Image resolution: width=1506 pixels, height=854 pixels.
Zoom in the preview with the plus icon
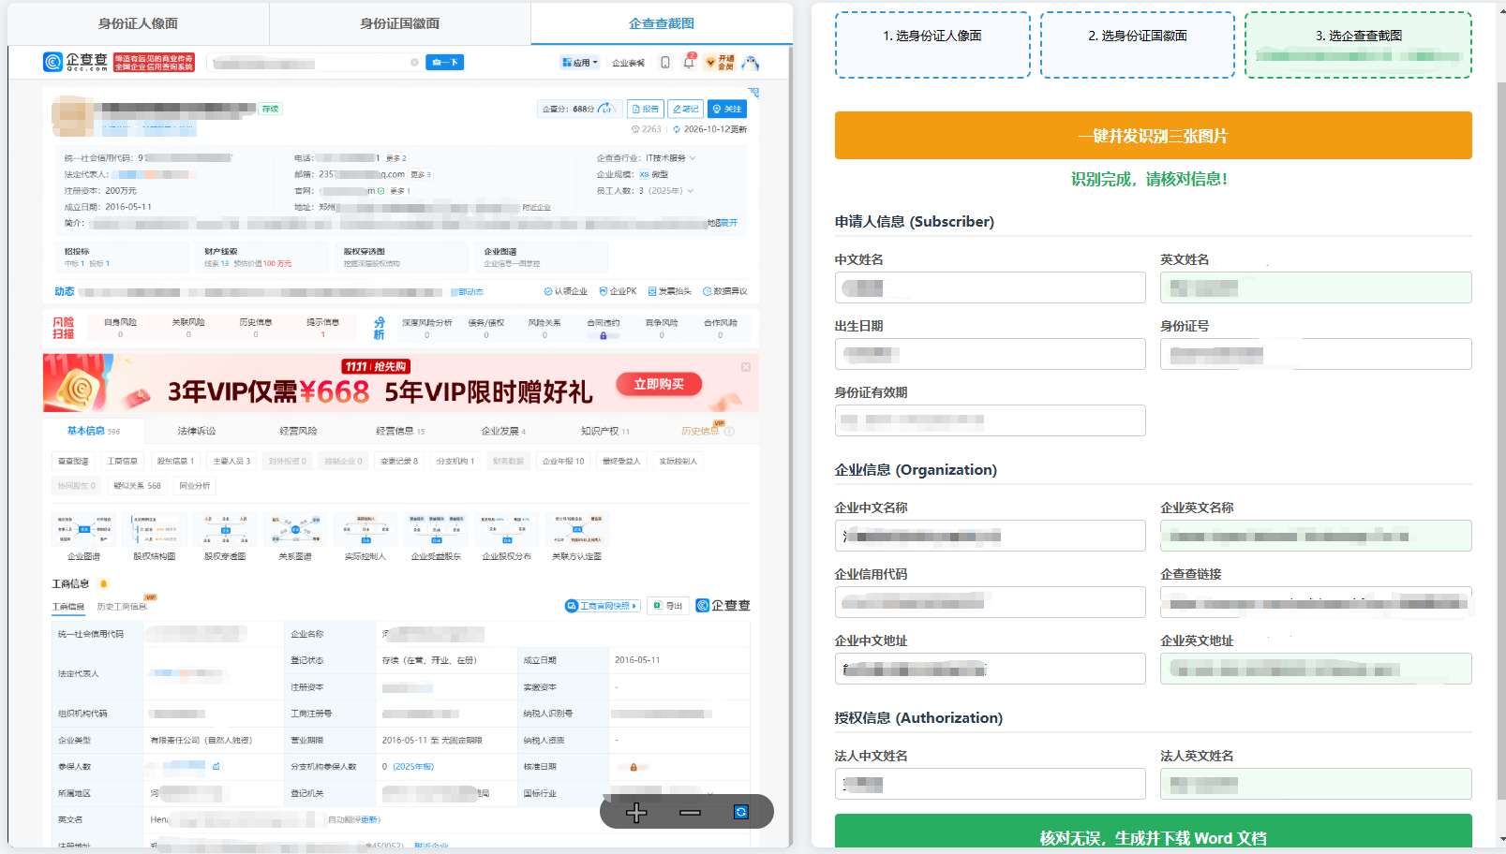pyautogui.click(x=636, y=812)
